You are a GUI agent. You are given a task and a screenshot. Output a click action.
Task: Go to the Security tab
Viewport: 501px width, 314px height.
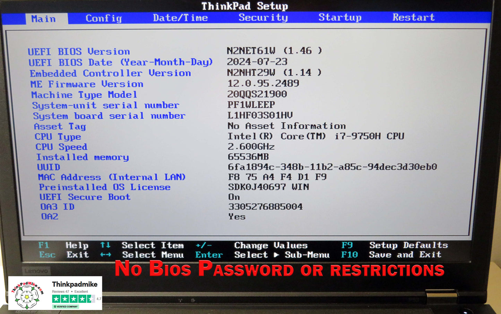[263, 18]
